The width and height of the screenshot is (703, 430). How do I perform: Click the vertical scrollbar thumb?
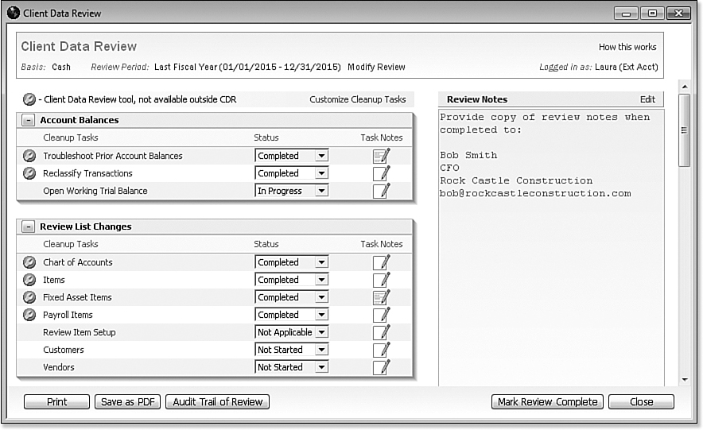click(x=684, y=130)
